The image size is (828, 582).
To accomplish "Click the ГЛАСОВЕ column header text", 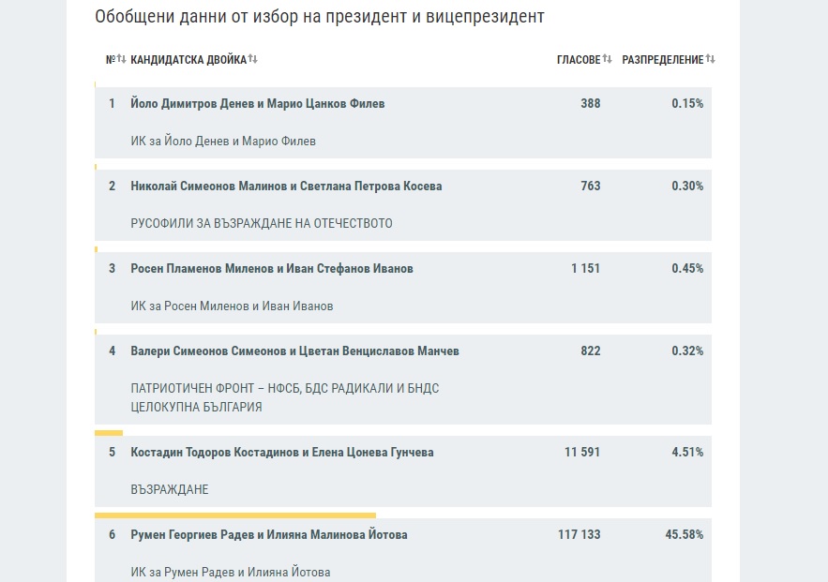I will [x=579, y=60].
